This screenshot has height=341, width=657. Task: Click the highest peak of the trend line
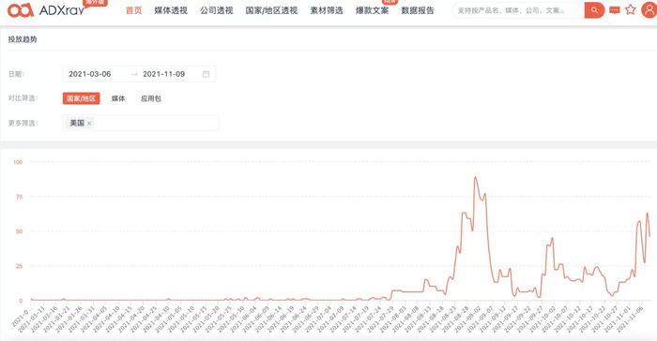(475, 177)
